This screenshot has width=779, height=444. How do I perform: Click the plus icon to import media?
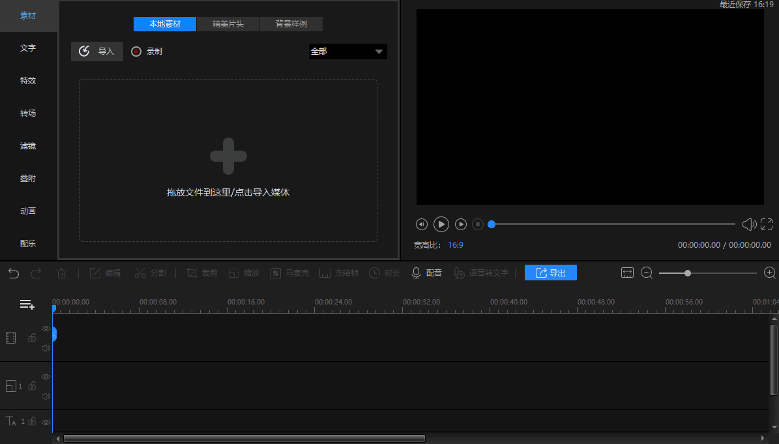click(228, 156)
